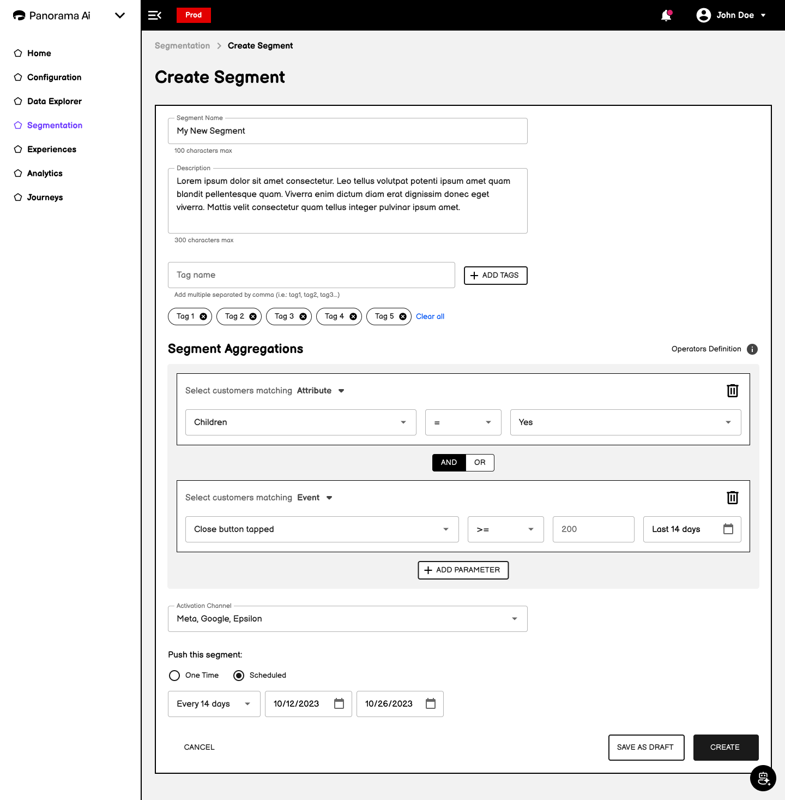The image size is (785, 800).
Task: Open notifications via the bell icon
Action: pyautogui.click(x=666, y=15)
